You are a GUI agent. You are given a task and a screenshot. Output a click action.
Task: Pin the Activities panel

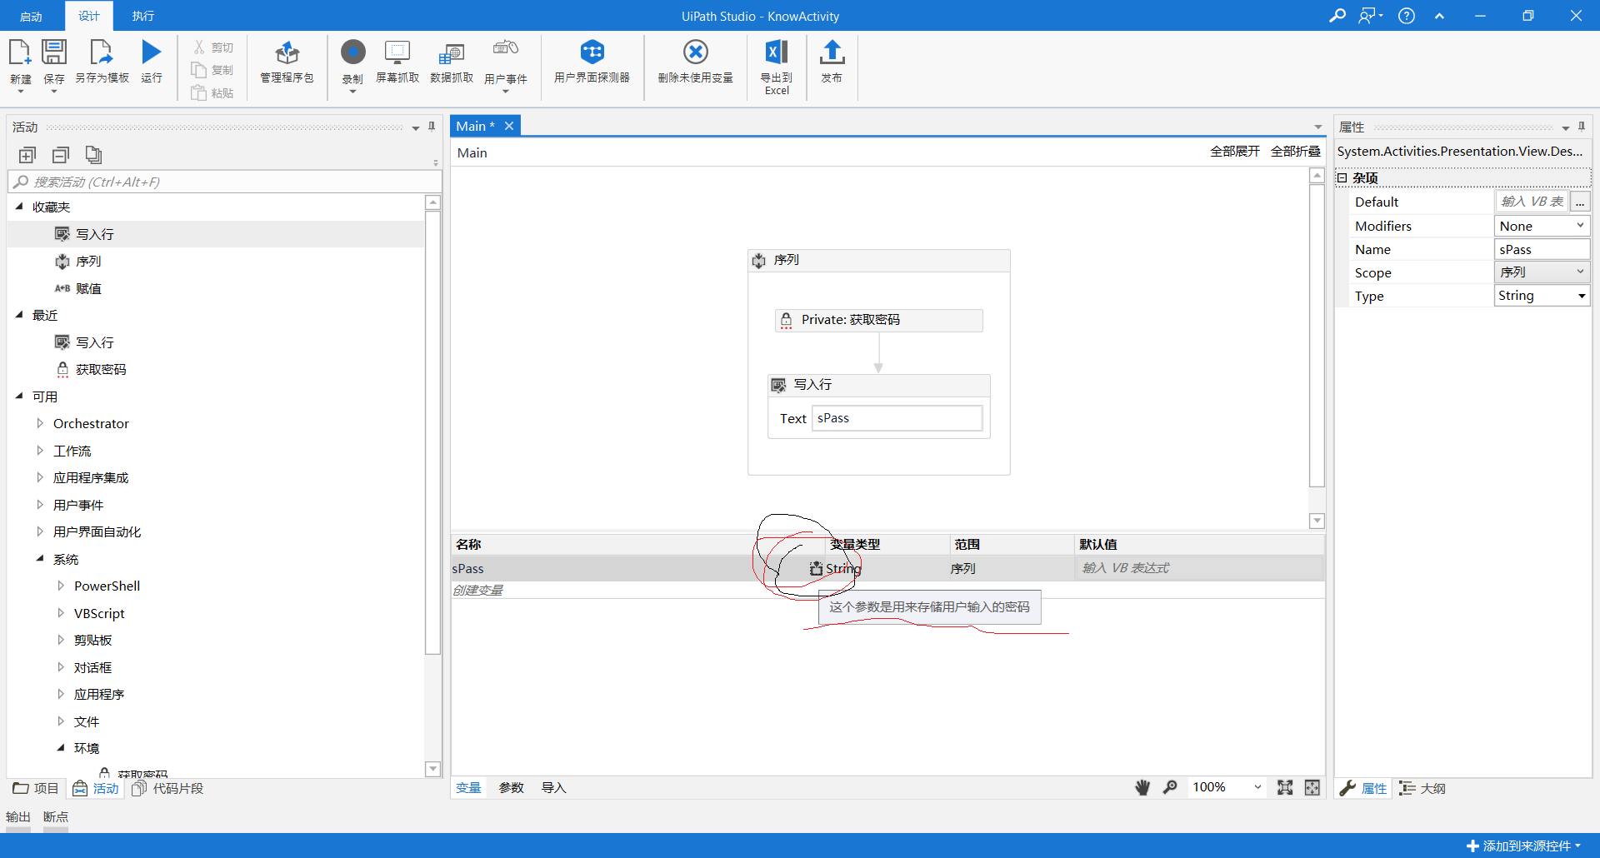tap(431, 127)
